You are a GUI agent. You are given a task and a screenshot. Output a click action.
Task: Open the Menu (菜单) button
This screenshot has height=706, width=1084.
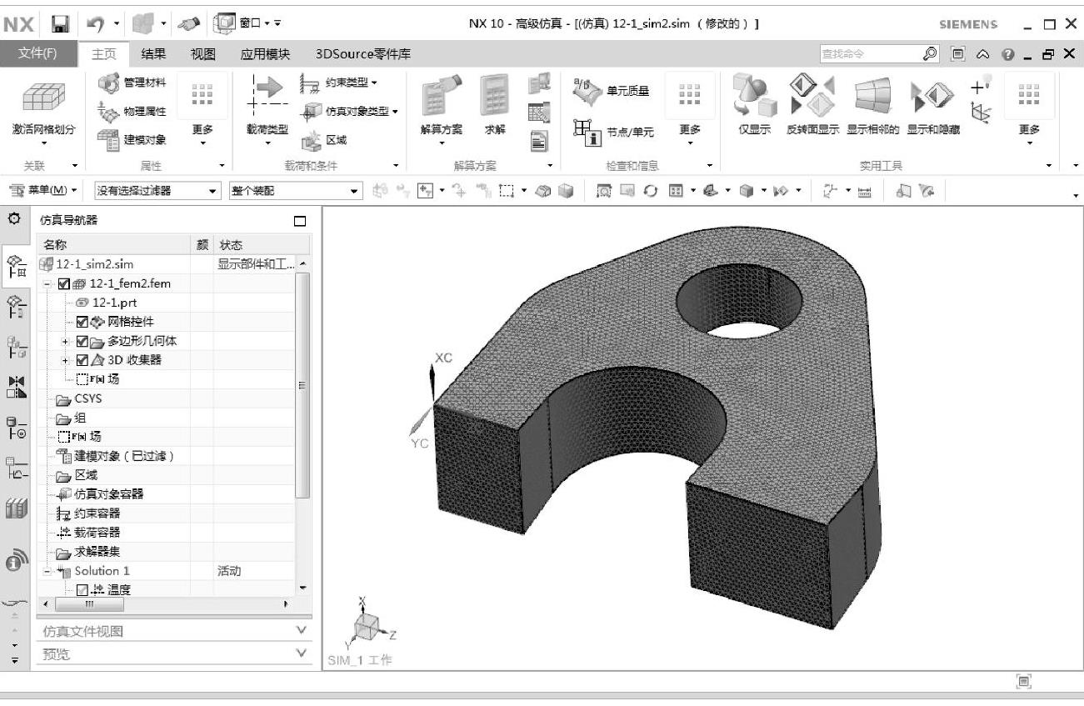(x=47, y=191)
